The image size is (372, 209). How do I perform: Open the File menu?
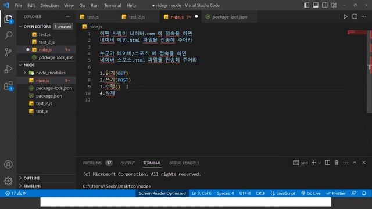(x=18, y=5)
